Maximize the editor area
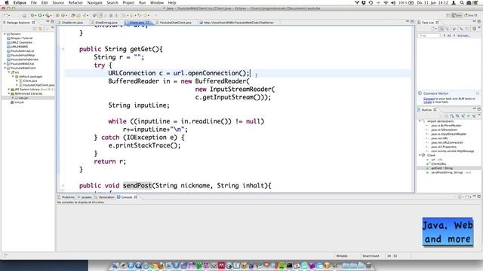The image size is (483, 271). [x=412, y=22]
